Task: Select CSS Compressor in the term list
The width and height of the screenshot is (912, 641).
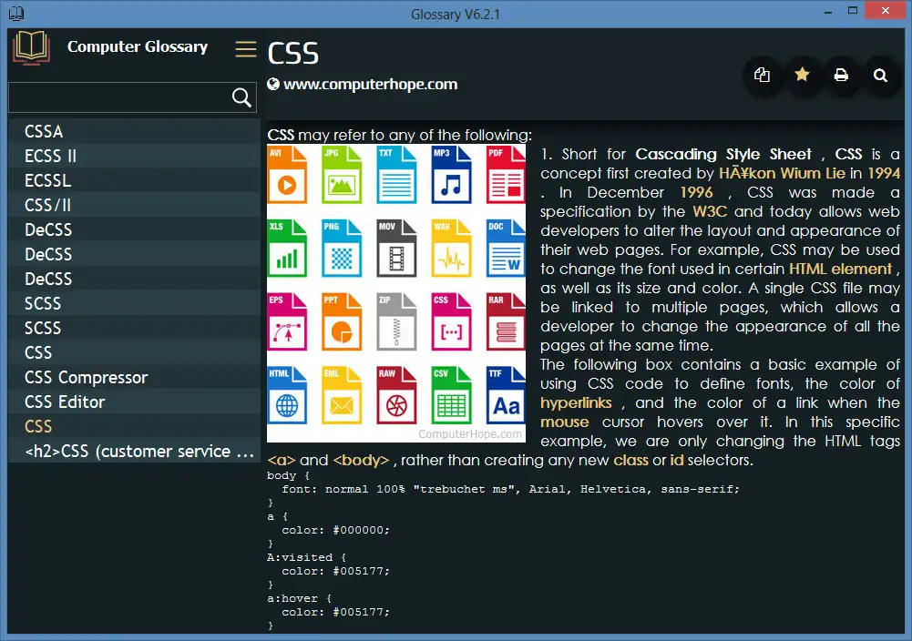Action: pos(133,377)
